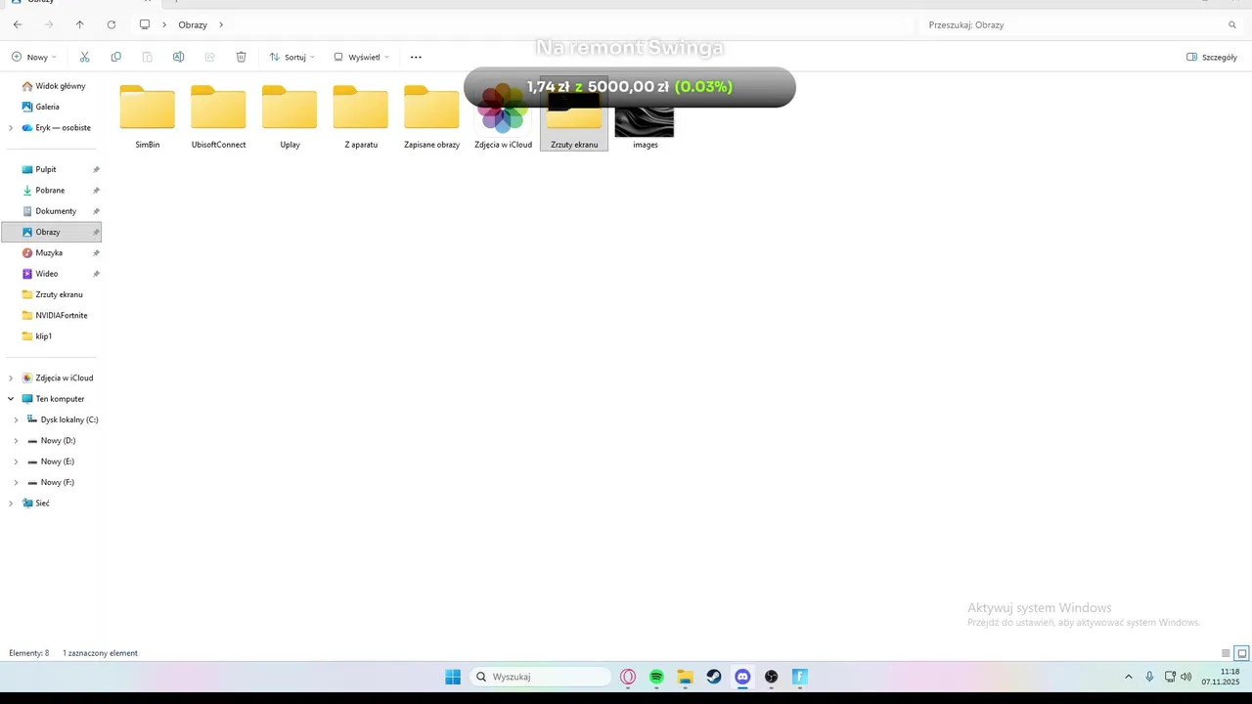Click chevron after Obrazy in address bar
This screenshot has height=704, width=1252.
coord(221,24)
